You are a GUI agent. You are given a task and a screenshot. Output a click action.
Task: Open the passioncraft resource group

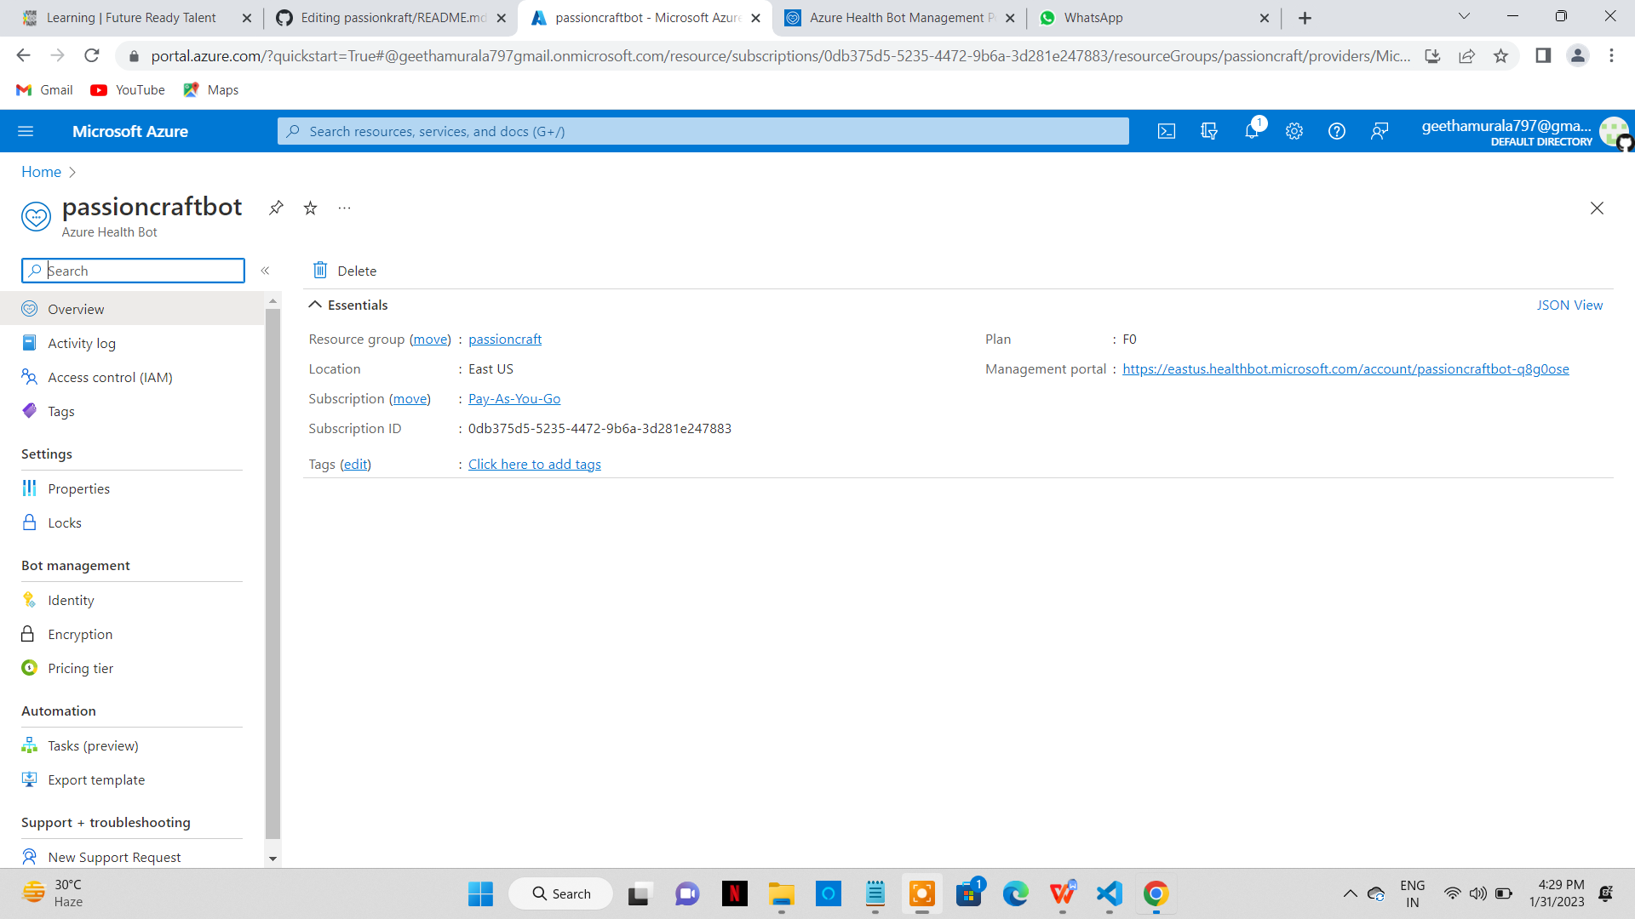pyautogui.click(x=505, y=339)
